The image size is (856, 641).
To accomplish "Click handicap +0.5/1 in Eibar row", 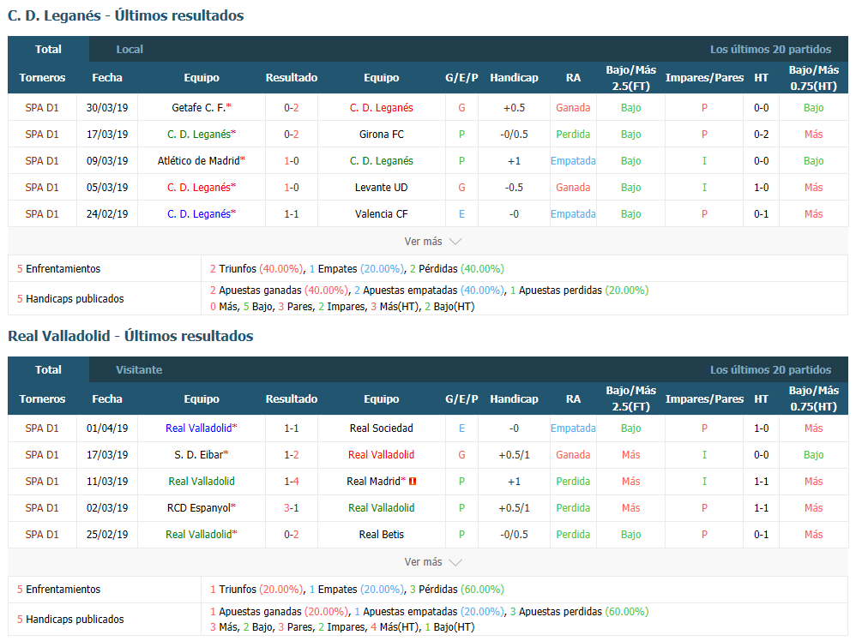I will [514, 455].
